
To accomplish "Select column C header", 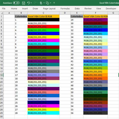I will tap(43, 13).
